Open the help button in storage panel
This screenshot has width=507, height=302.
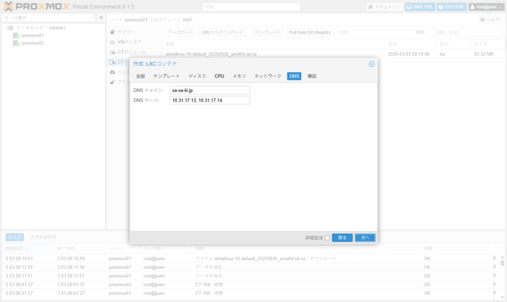(x=490, y=19)
